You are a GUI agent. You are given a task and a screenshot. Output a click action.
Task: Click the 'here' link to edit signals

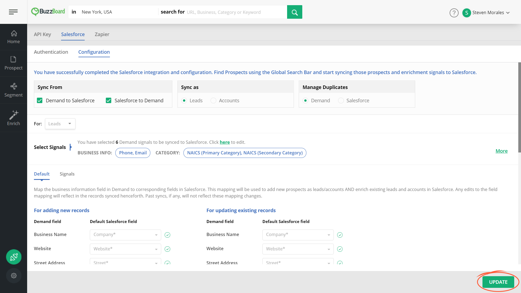point(225,142)
